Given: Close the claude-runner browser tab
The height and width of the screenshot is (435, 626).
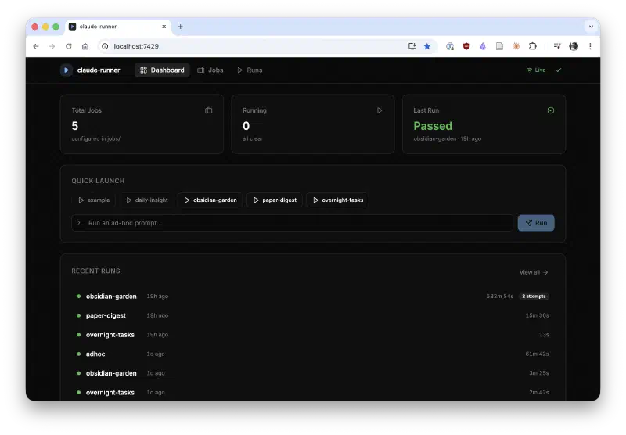Looking at the screenshot, I should pos(164,27).
